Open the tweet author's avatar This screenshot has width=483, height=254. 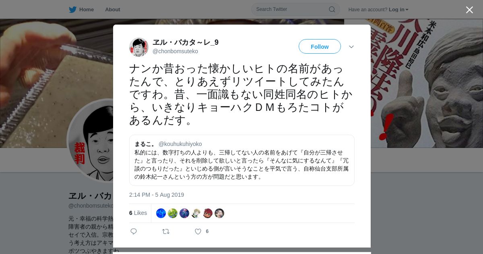click(139, 47)
